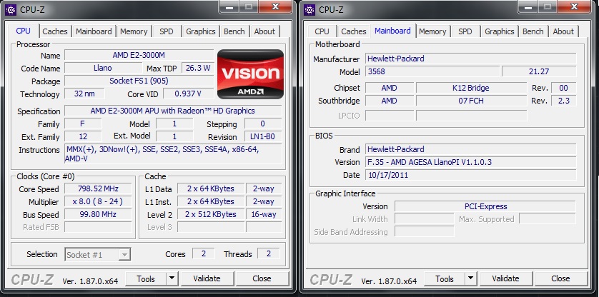Click the Hewlett-Packard BIOS brand field
This screenshot has height=297, width=599.
tap(470, 149)
